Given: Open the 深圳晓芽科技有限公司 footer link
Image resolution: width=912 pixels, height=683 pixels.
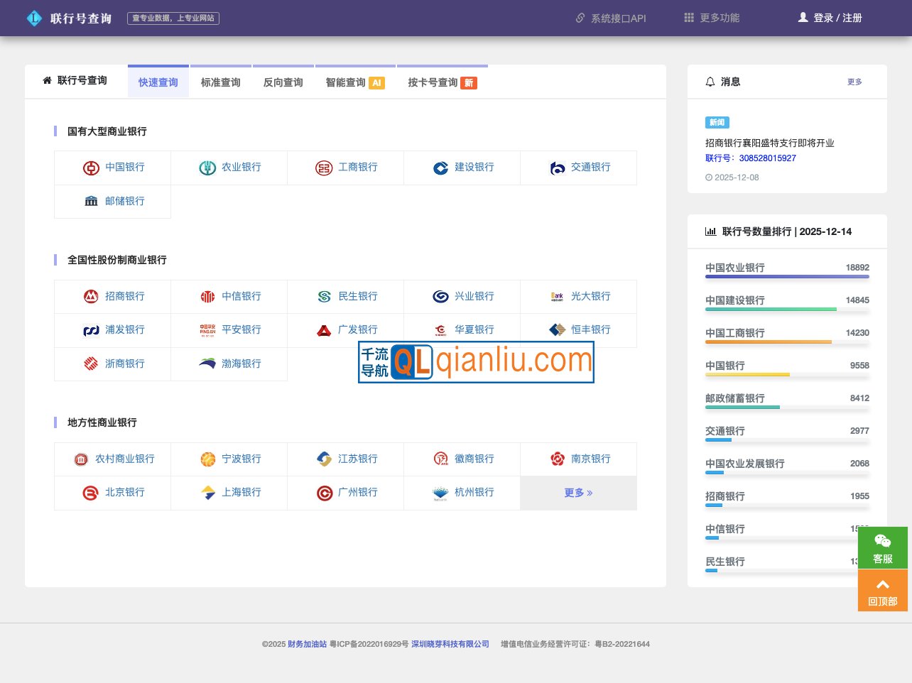Looking at the screenshot, I should point(450,644).
